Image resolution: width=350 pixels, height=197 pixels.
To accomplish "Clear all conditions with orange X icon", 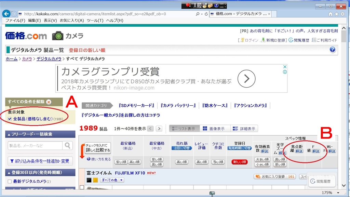I will (49, 102).
